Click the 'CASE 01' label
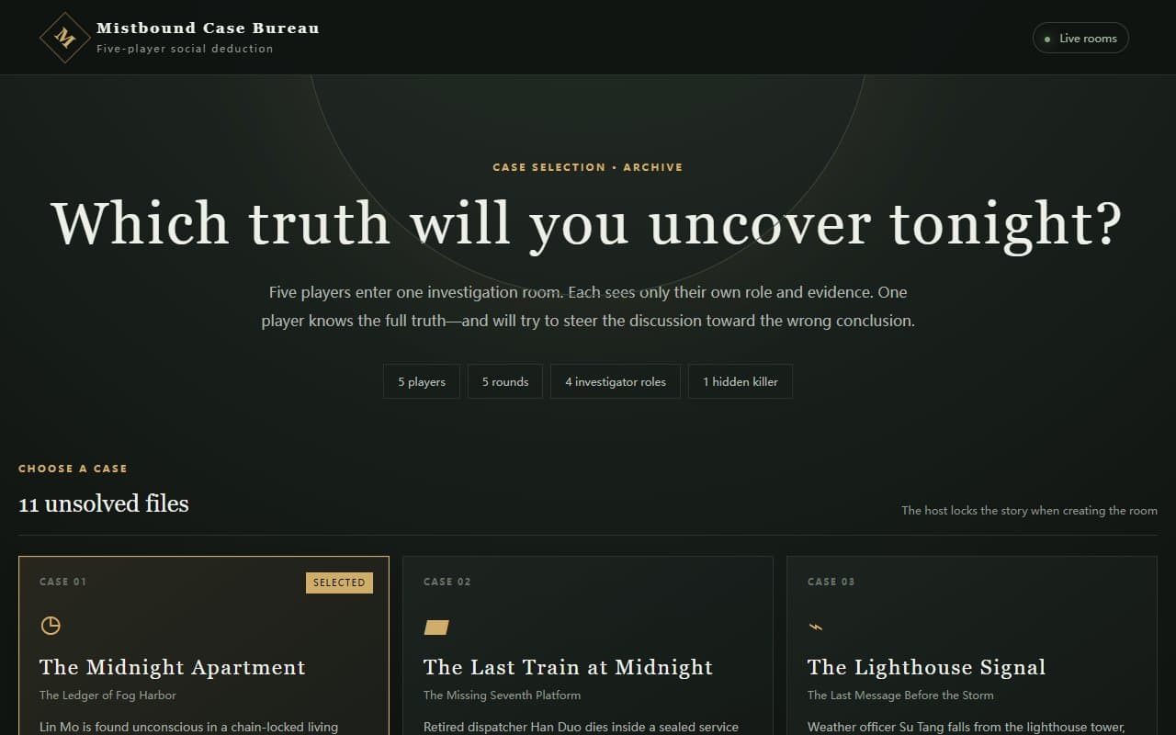Viewport: 1176px width, 735px height. pos(62,582)
